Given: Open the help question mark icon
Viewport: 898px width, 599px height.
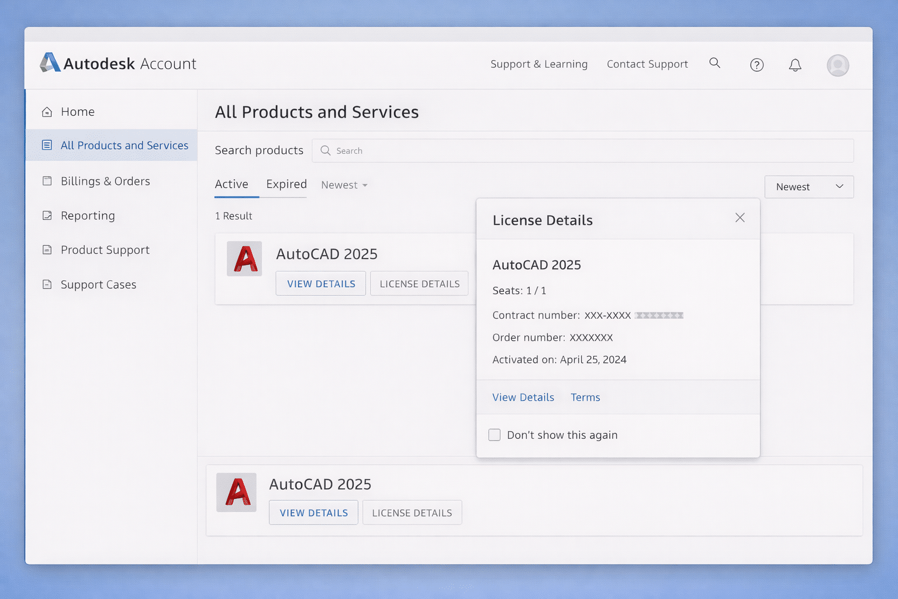Looking at the screenshot, I should [757, 65].
